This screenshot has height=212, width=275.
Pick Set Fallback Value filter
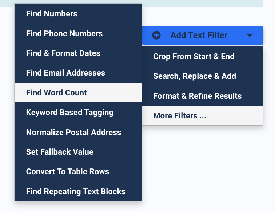[x=78, y=152]
